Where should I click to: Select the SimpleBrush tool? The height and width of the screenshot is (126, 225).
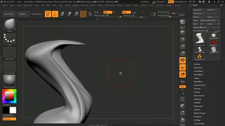pyautogui.click(x=199, y=57)
